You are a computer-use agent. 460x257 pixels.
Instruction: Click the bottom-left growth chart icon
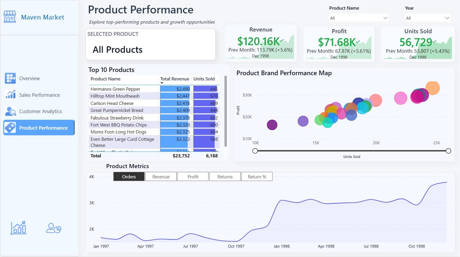point(18,228)
